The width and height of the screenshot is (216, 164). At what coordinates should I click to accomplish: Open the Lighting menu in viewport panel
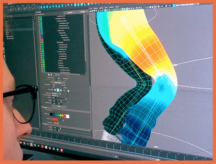[101, 8]
